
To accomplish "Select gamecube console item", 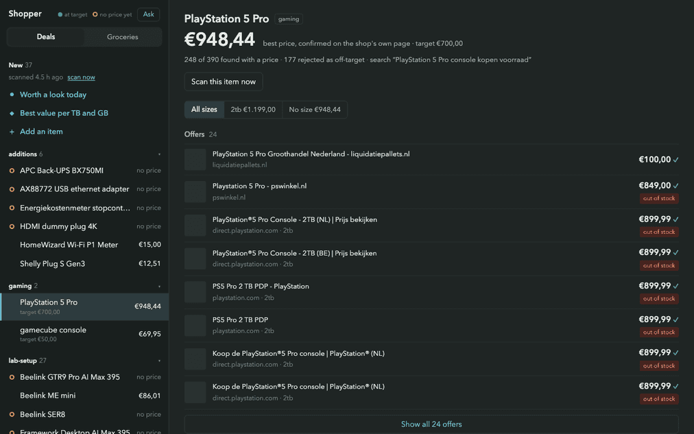I will tap(84, 334).
